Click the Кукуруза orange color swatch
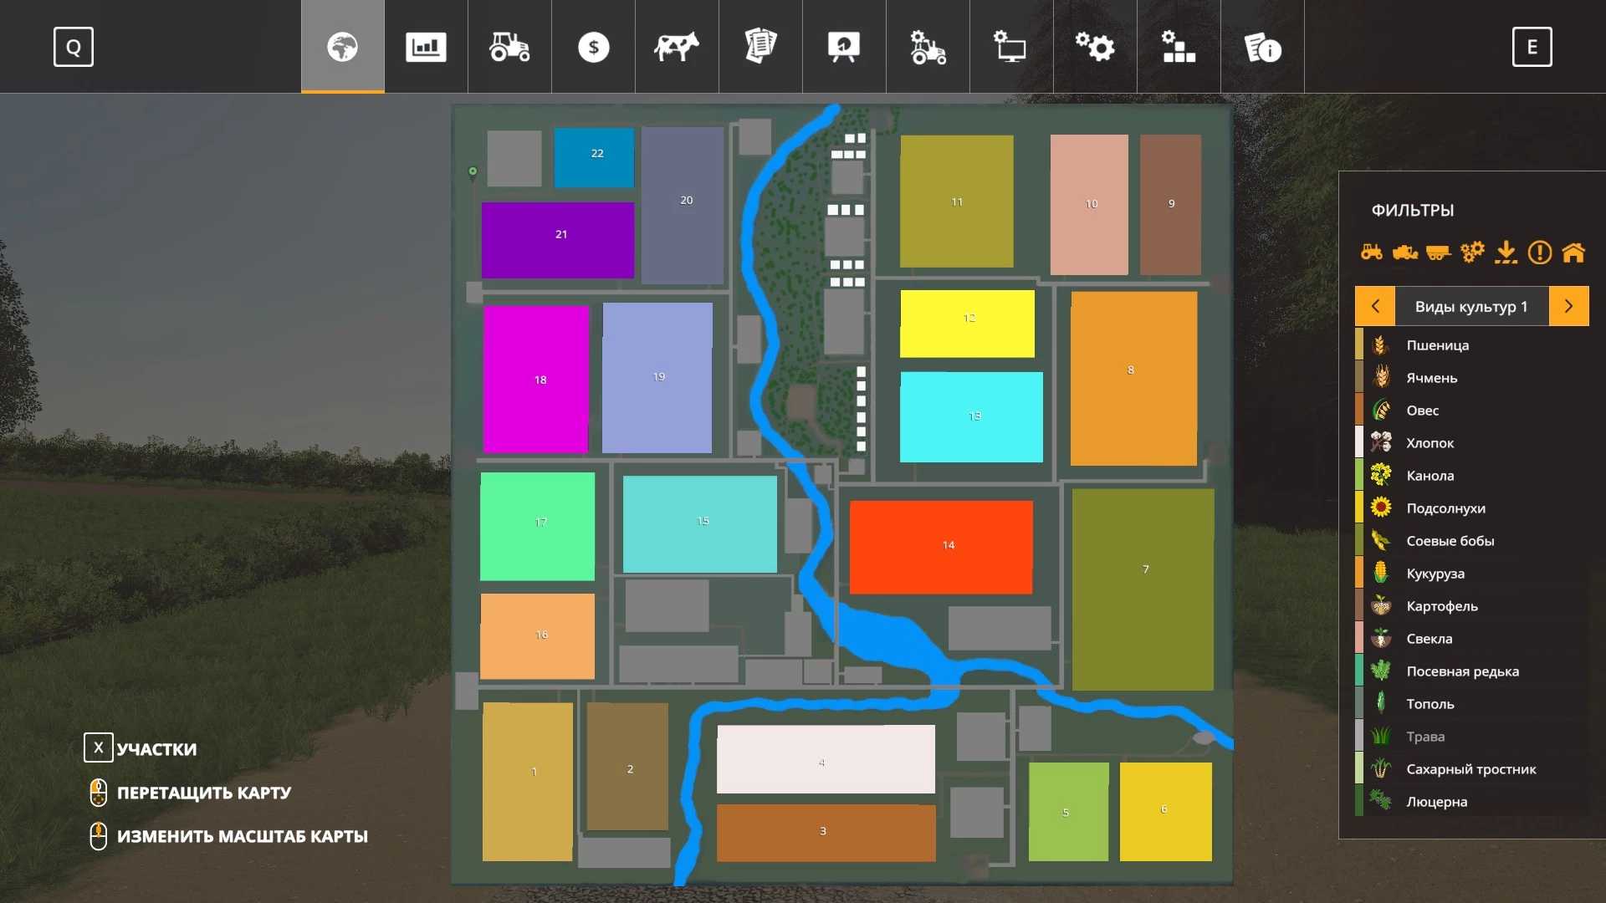This screenshot has height=903, width=1606. click(x=1359, y=574)
